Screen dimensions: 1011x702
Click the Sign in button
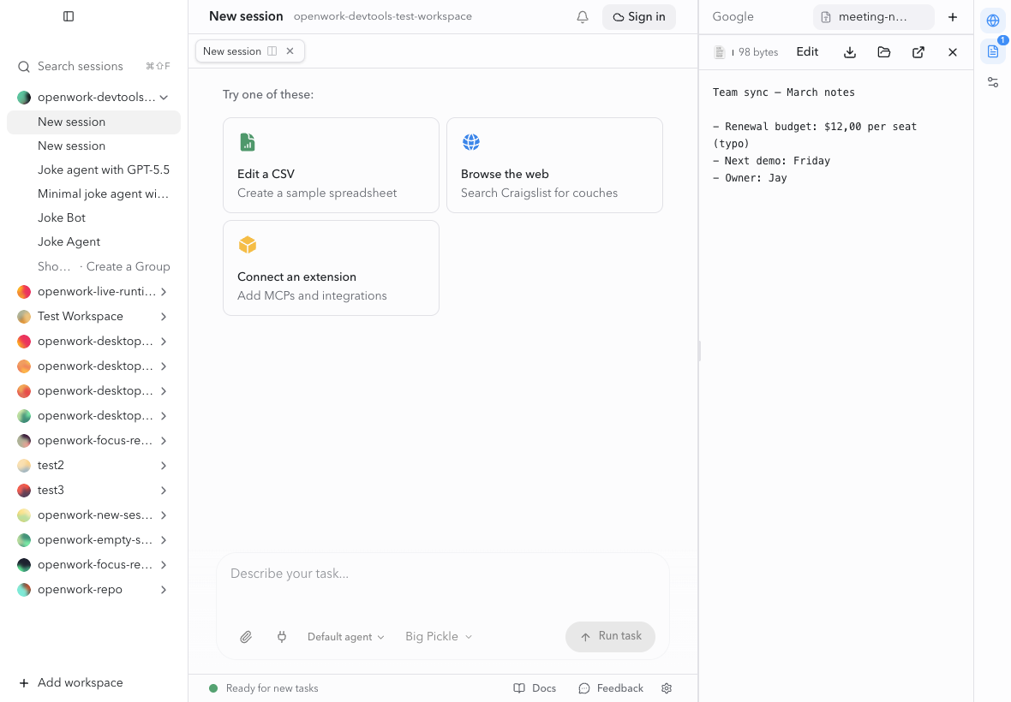tap(639, 17)
